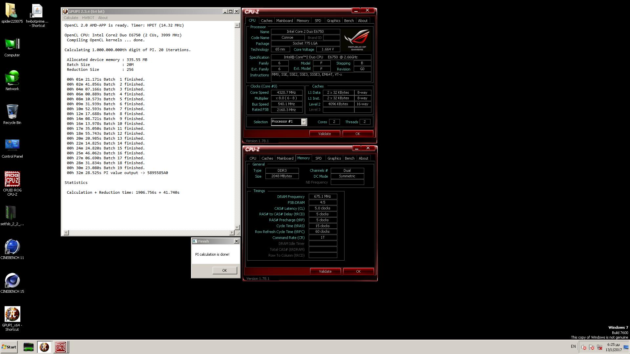The width and height of the screenshot is (630, 354).
Task: Click the 'Calculation + Reduction time' line
Action: tap(123, 192)
